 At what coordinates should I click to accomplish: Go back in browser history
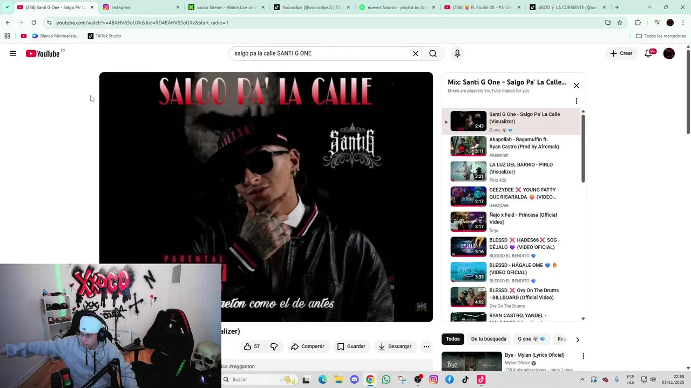(x=8, y=23)
